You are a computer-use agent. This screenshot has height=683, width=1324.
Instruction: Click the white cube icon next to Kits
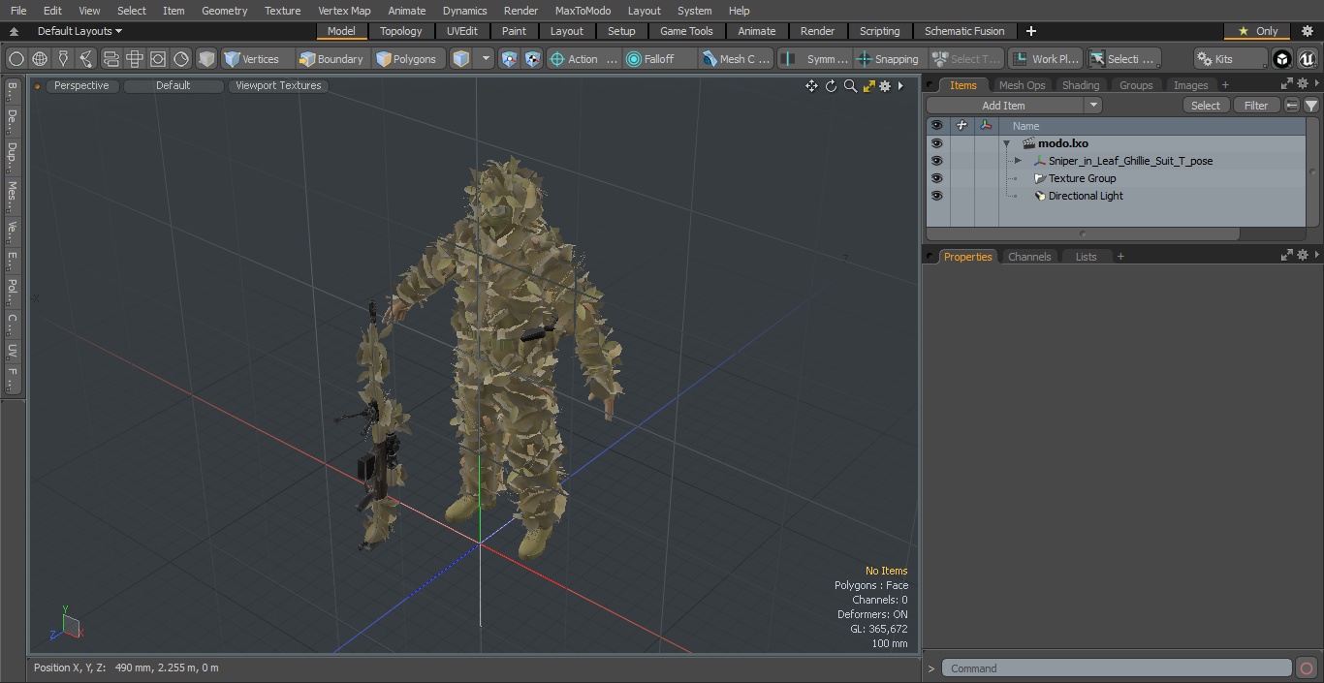pyautogui.click(x=1282, y=59)
